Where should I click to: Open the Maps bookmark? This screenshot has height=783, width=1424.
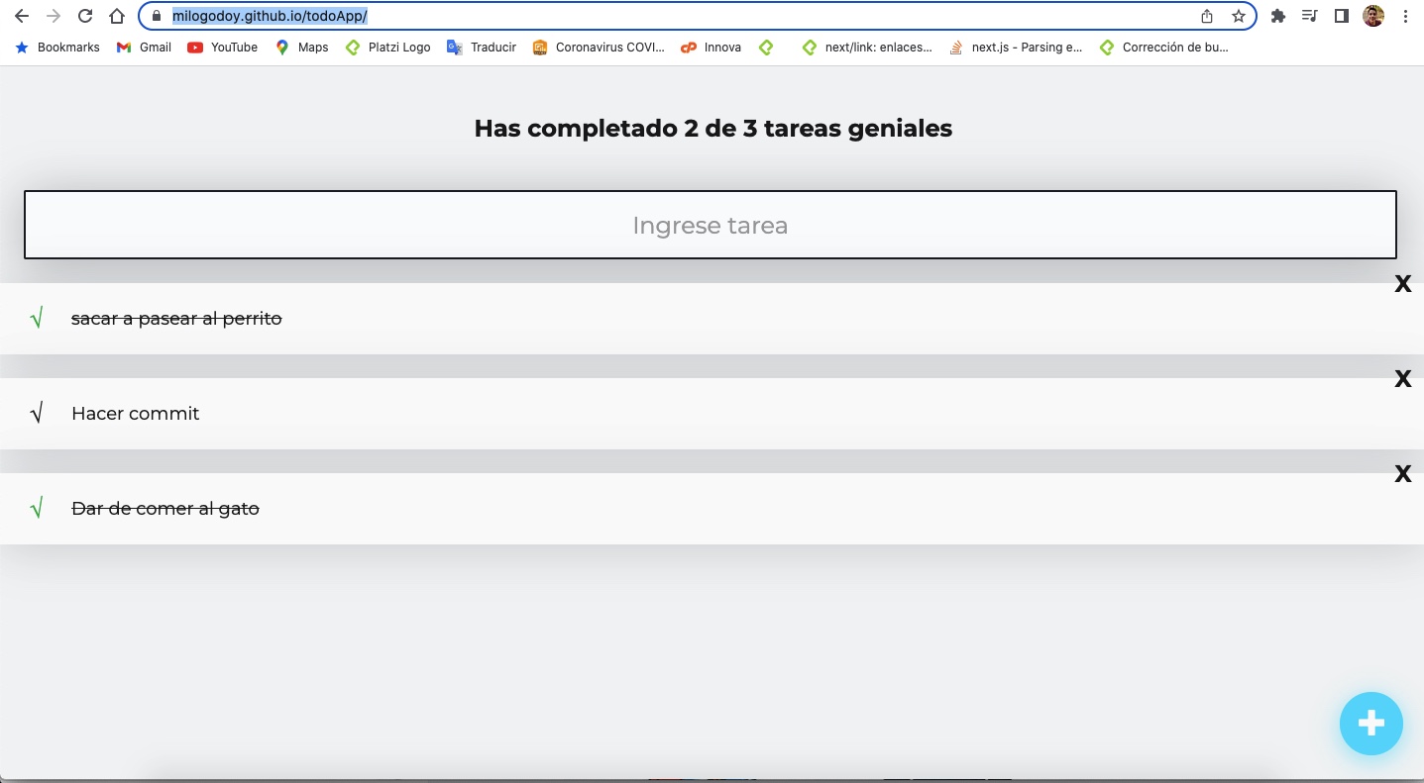300,47
